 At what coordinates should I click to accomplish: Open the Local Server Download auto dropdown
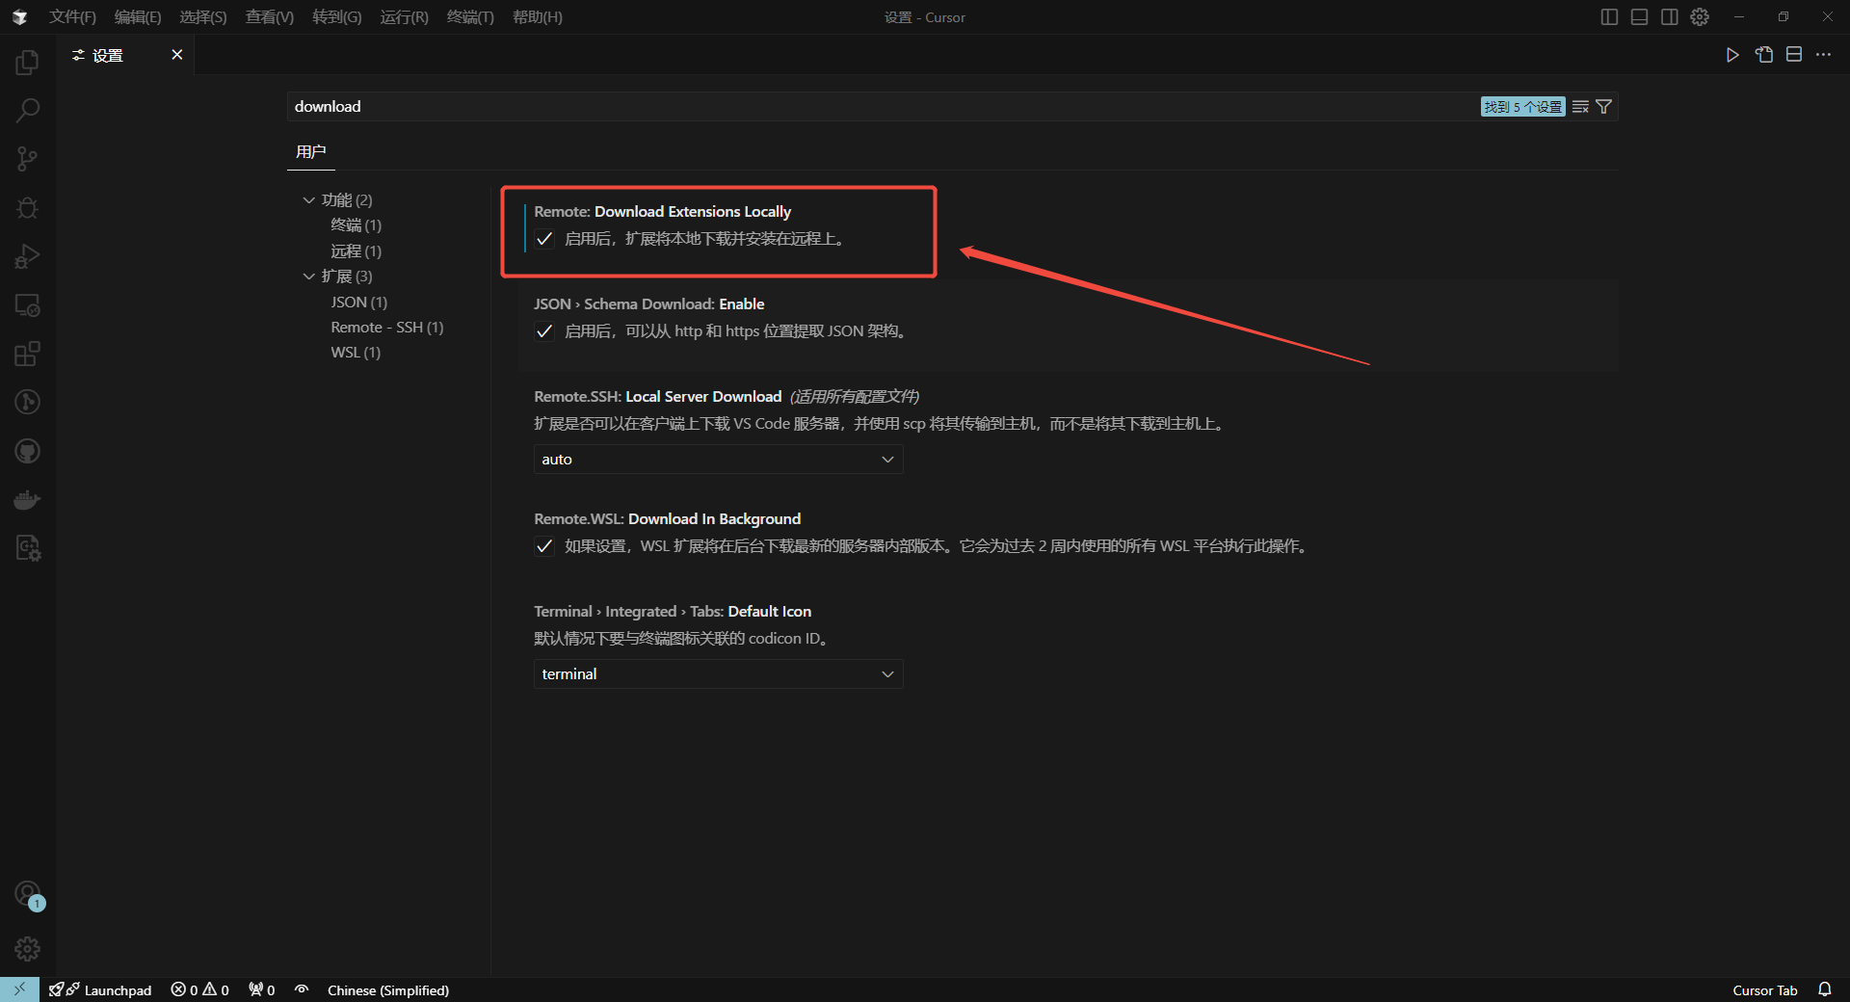(x=718, y=460)
